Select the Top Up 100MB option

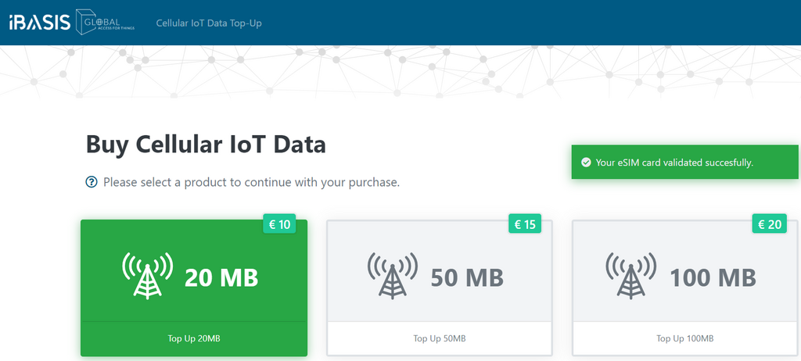pyautogui.click(x=684, y=338)
